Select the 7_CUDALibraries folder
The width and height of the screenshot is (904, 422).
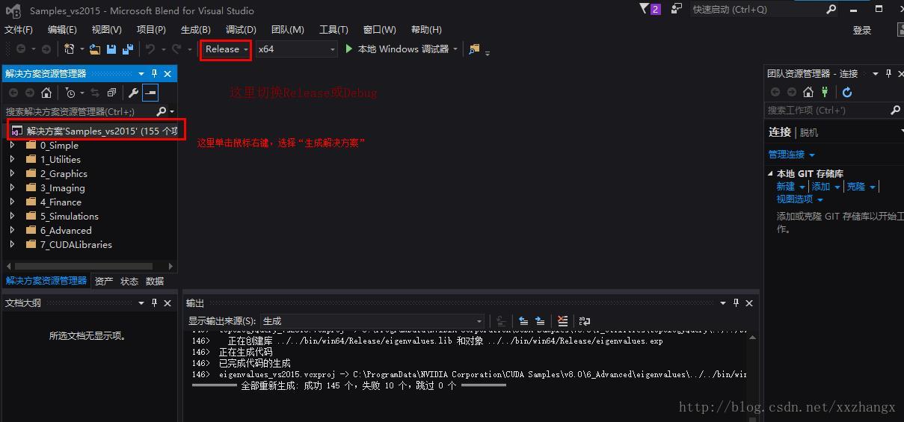(76, 244)
